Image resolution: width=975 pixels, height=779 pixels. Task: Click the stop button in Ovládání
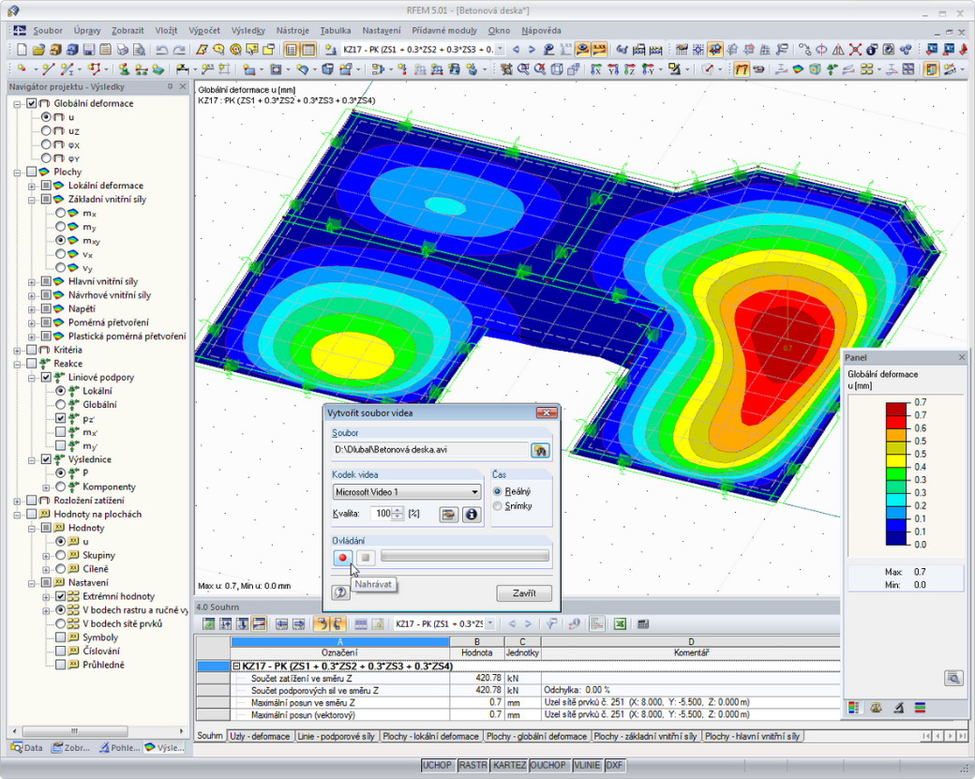point(366,557)
